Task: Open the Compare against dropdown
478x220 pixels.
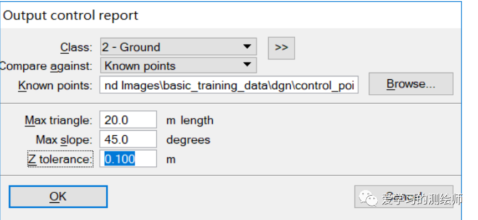Action: [178, 65]
